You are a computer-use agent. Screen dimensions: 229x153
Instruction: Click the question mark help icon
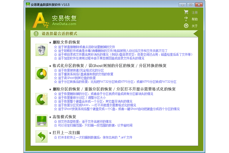pos(186,19)
